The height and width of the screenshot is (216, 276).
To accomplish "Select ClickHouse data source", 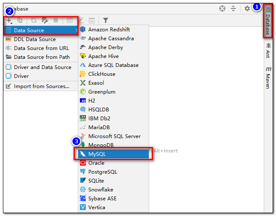I will click(x=114, y=74).
